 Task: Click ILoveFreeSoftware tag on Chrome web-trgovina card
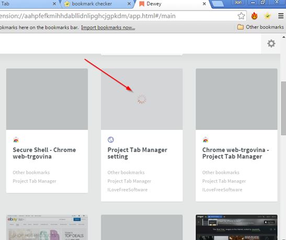[x=222, y=190]
